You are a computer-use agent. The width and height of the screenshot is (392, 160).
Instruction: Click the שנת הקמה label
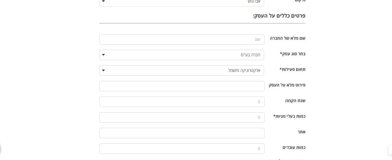coord(295,101)
